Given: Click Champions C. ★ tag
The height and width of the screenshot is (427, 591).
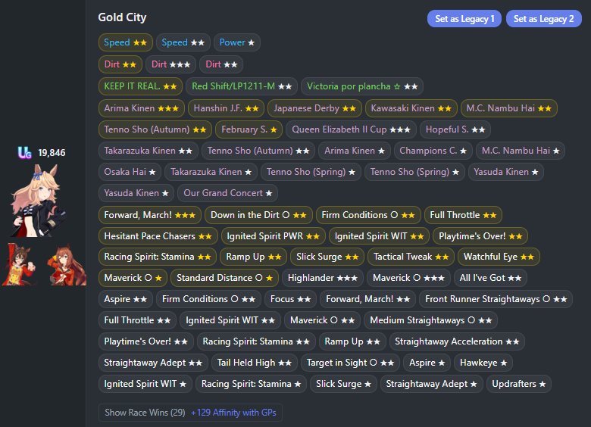Looking at the screenshot, I should tap(433, 151).
